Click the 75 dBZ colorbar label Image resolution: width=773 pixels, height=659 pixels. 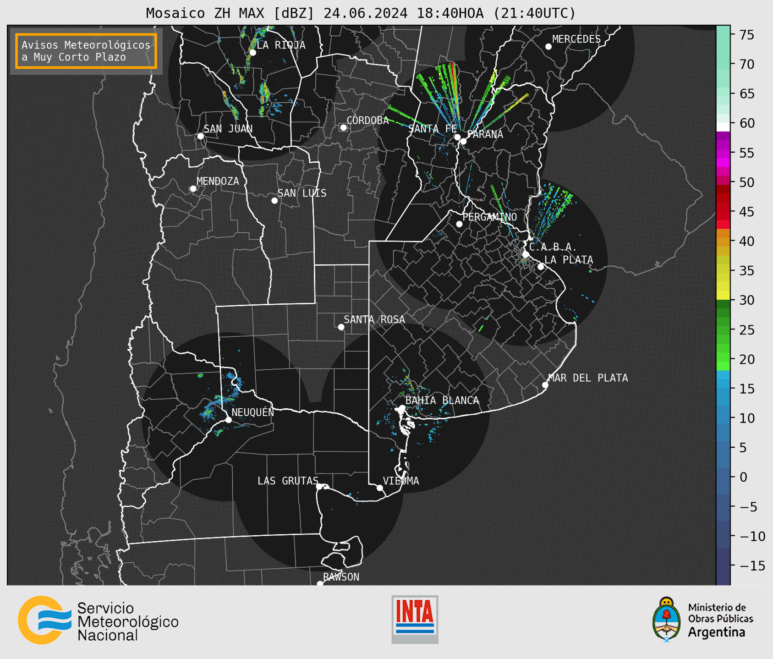[x=746, y=35]
